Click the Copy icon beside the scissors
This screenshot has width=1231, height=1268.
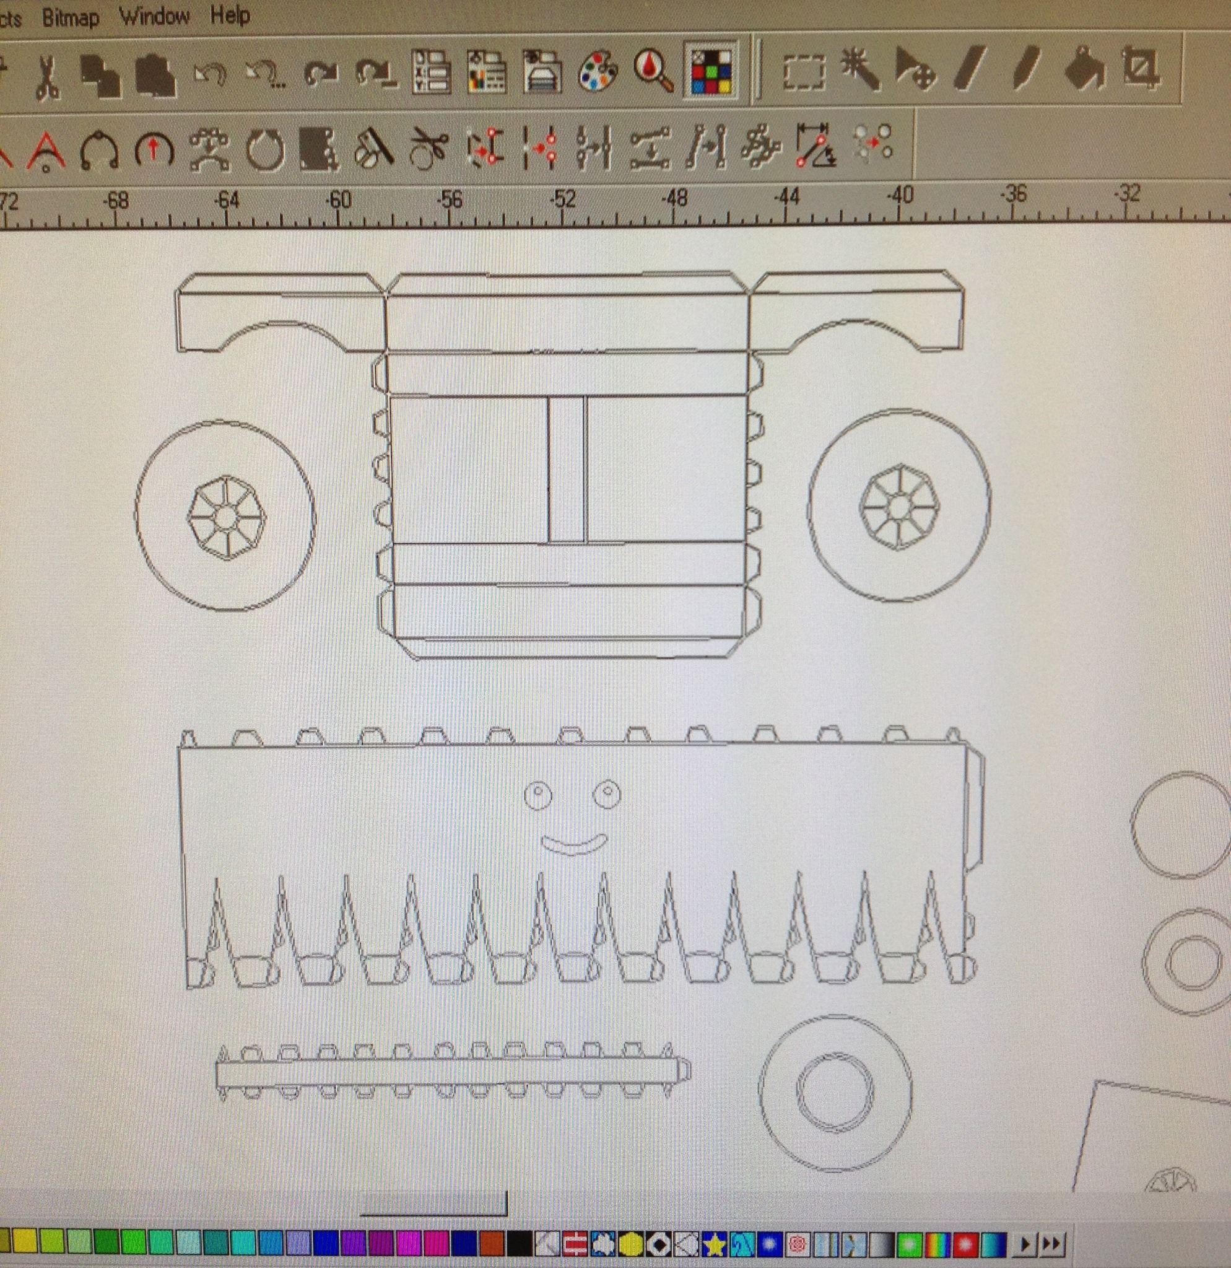click(x=101, y=77)
